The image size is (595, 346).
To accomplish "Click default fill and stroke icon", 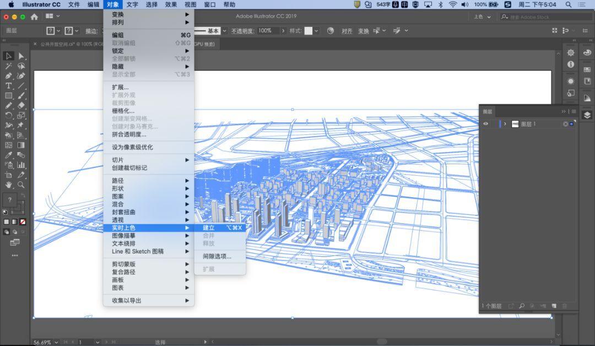I will point(5,212).
